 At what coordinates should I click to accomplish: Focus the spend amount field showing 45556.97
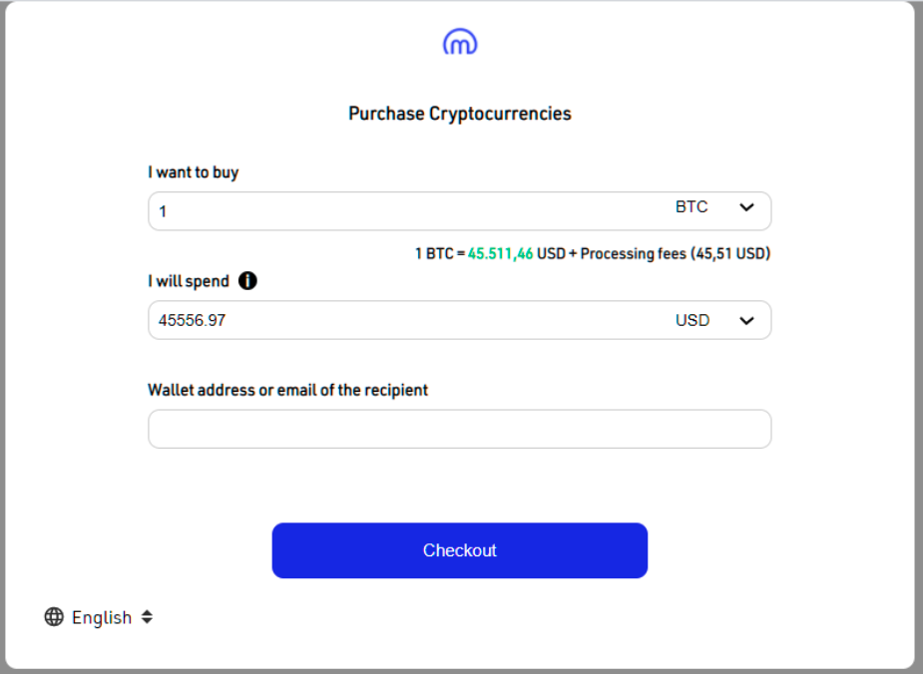click(399, 321)
